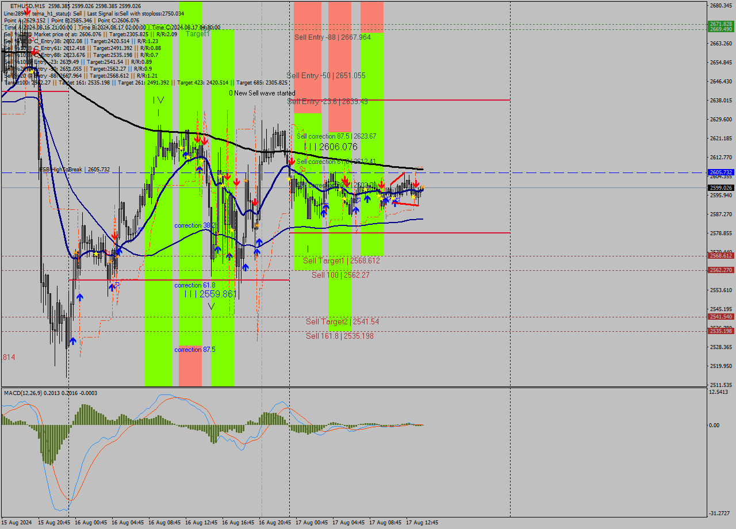
Task: Click the red 2535.198 price tag
Action: pyautogui.click(x=720, y=331)
